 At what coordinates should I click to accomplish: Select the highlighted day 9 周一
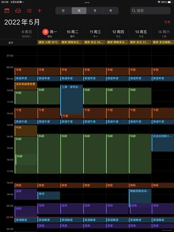click(x=50, y=32)
